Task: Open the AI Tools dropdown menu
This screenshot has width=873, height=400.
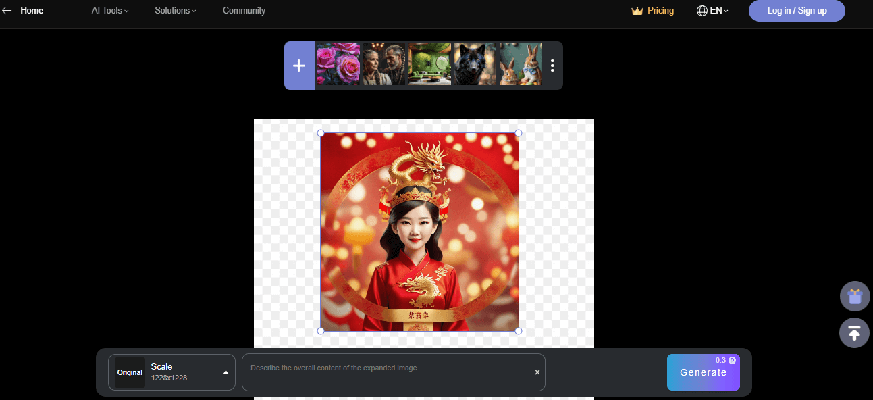Action: (110, 11)
